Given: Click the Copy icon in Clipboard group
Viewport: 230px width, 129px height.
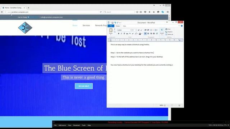Looking at the screenshot, I should [x=115, y=32].
